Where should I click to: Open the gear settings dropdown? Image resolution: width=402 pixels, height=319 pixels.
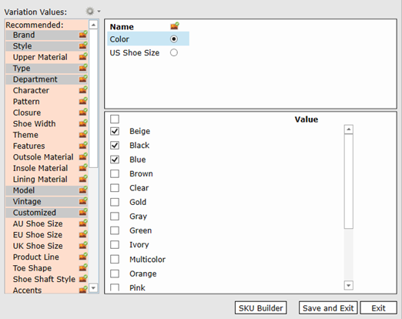point(92,12)
